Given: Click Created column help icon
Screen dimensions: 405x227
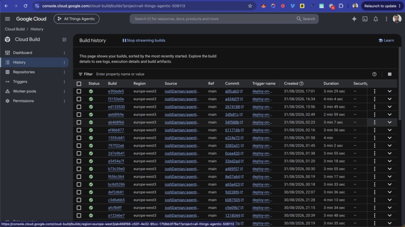Looking at the screenshot, I should [x=301, y=84].
